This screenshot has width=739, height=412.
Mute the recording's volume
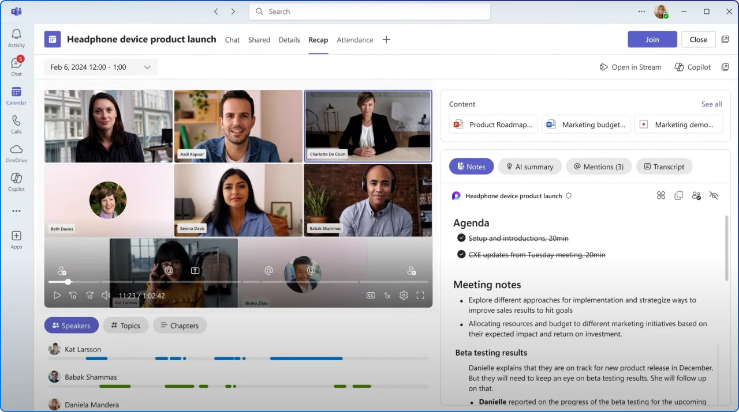pos(106,296)
